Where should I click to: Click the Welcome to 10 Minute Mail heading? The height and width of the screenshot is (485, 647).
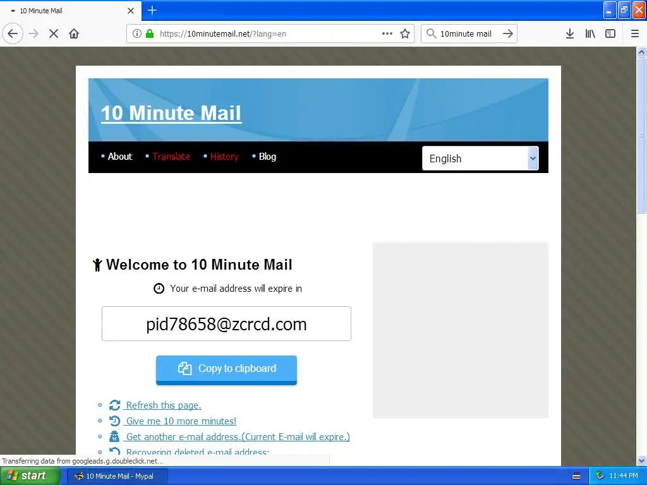click(199, 265)
